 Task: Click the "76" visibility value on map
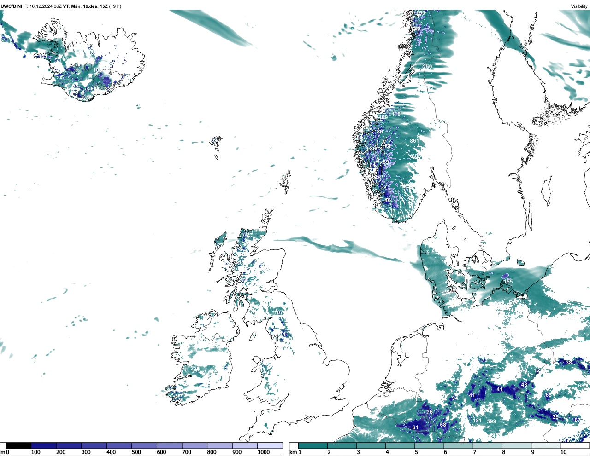click(430, 412)
